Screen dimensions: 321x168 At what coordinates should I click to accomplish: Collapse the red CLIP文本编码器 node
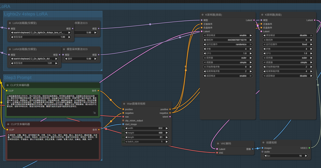coord(8,124)
